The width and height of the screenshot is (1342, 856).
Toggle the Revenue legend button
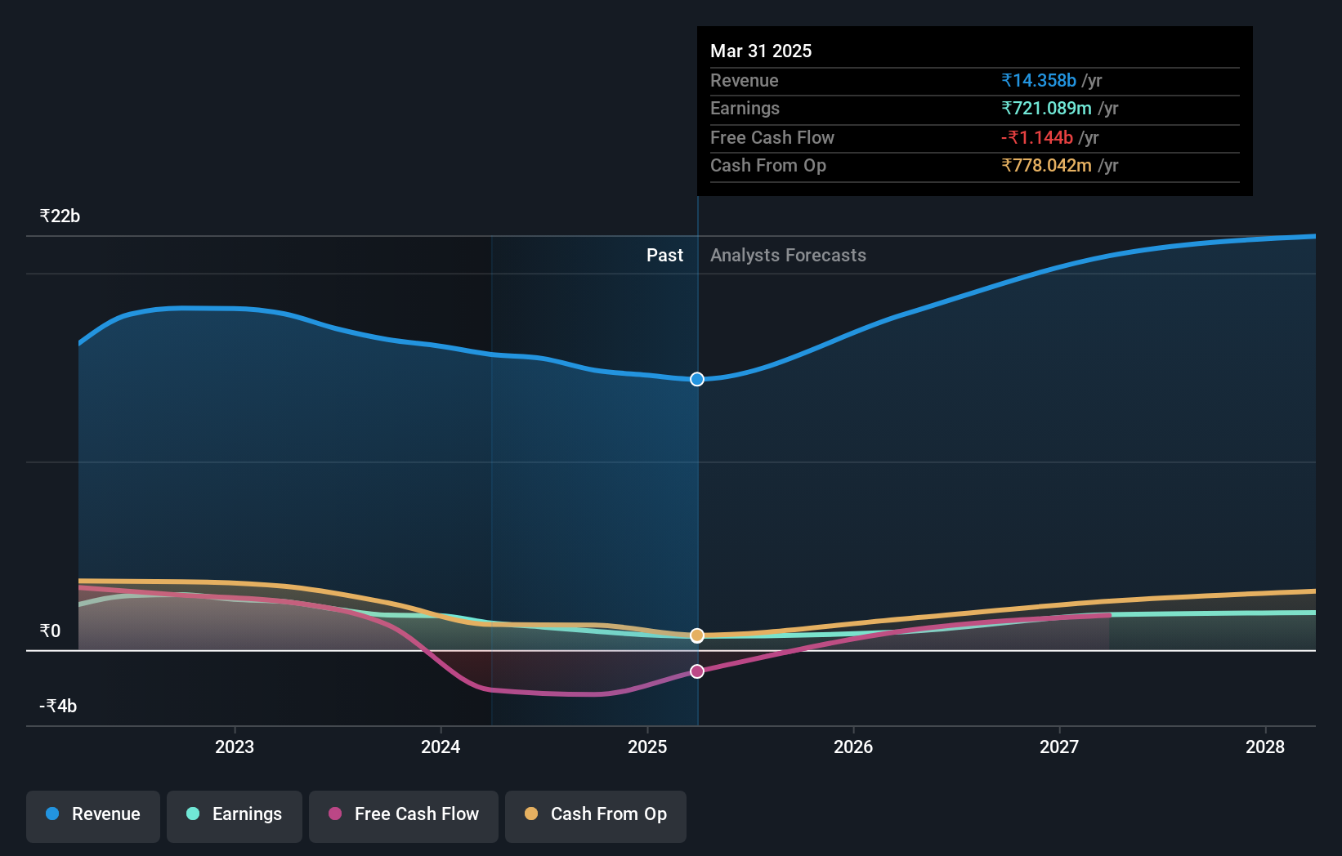93,816
